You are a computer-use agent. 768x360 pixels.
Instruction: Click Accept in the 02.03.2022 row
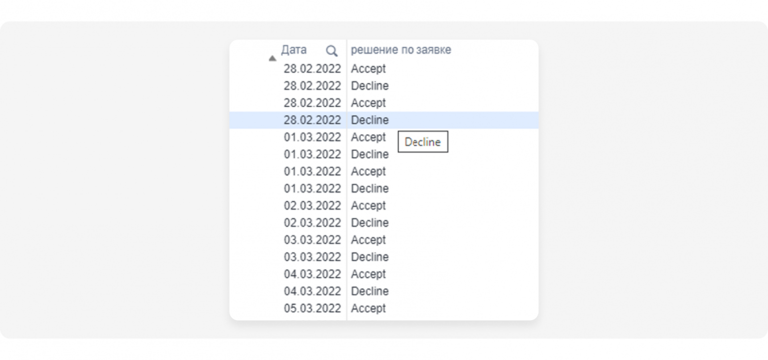pyautogui.click(x=368, y=205)
